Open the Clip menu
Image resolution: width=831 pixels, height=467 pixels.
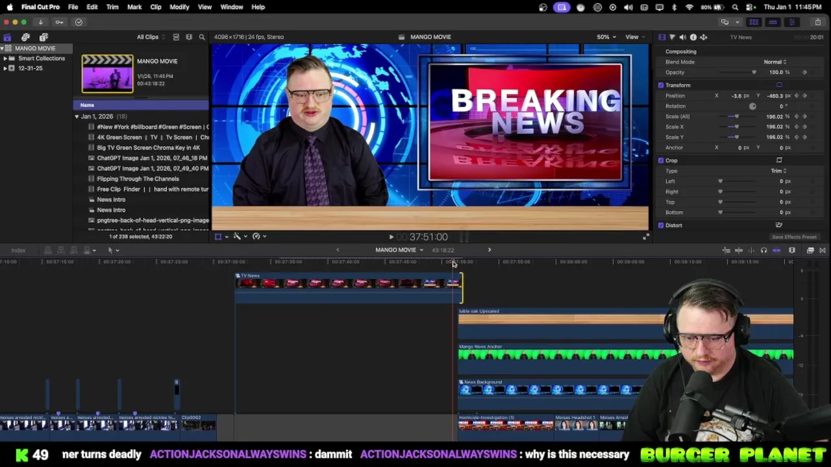[x=156, y=6]
